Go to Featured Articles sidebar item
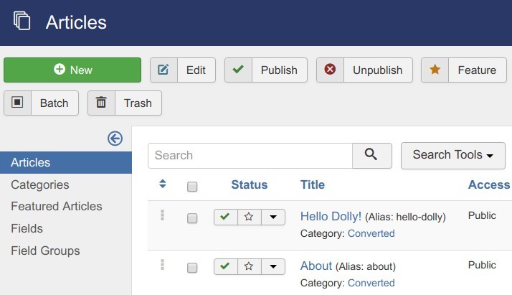Image resolution: width=512 pixels, height=295 pixels. pos(57,206)
